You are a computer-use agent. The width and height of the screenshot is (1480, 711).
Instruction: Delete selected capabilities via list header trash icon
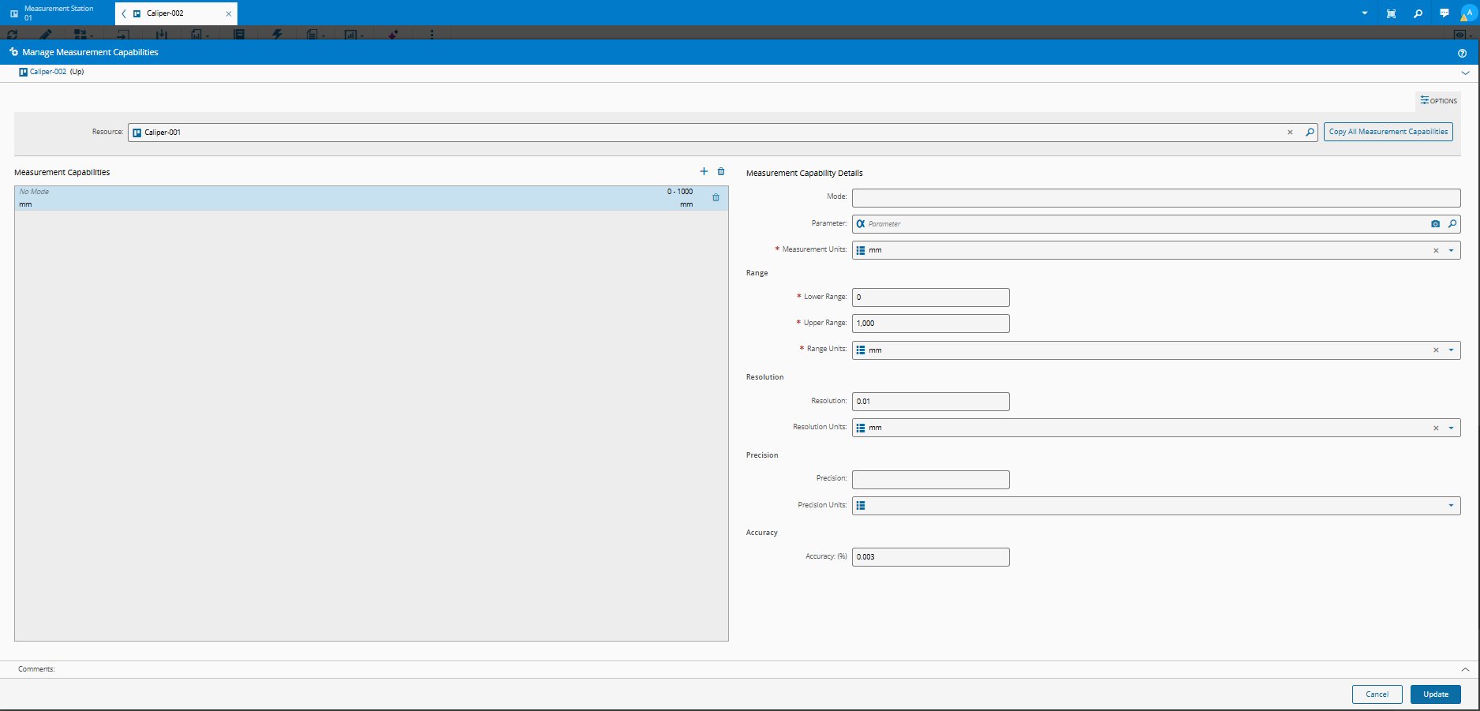click(x=721, y=171)
